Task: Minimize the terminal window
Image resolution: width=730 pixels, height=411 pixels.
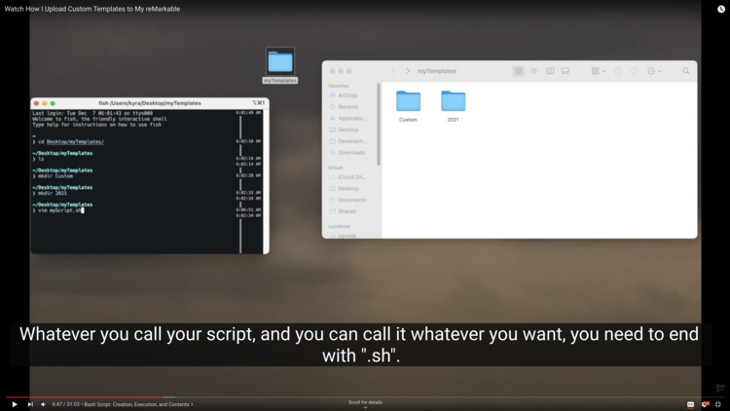Action: click(45, 103)
